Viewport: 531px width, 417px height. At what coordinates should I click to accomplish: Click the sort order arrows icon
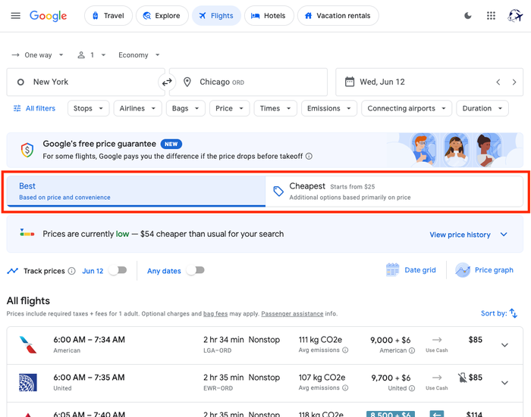[x=514, y=313]
